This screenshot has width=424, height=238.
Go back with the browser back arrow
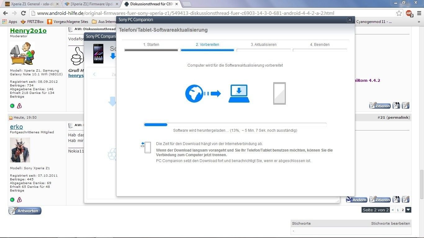(5, 13)
